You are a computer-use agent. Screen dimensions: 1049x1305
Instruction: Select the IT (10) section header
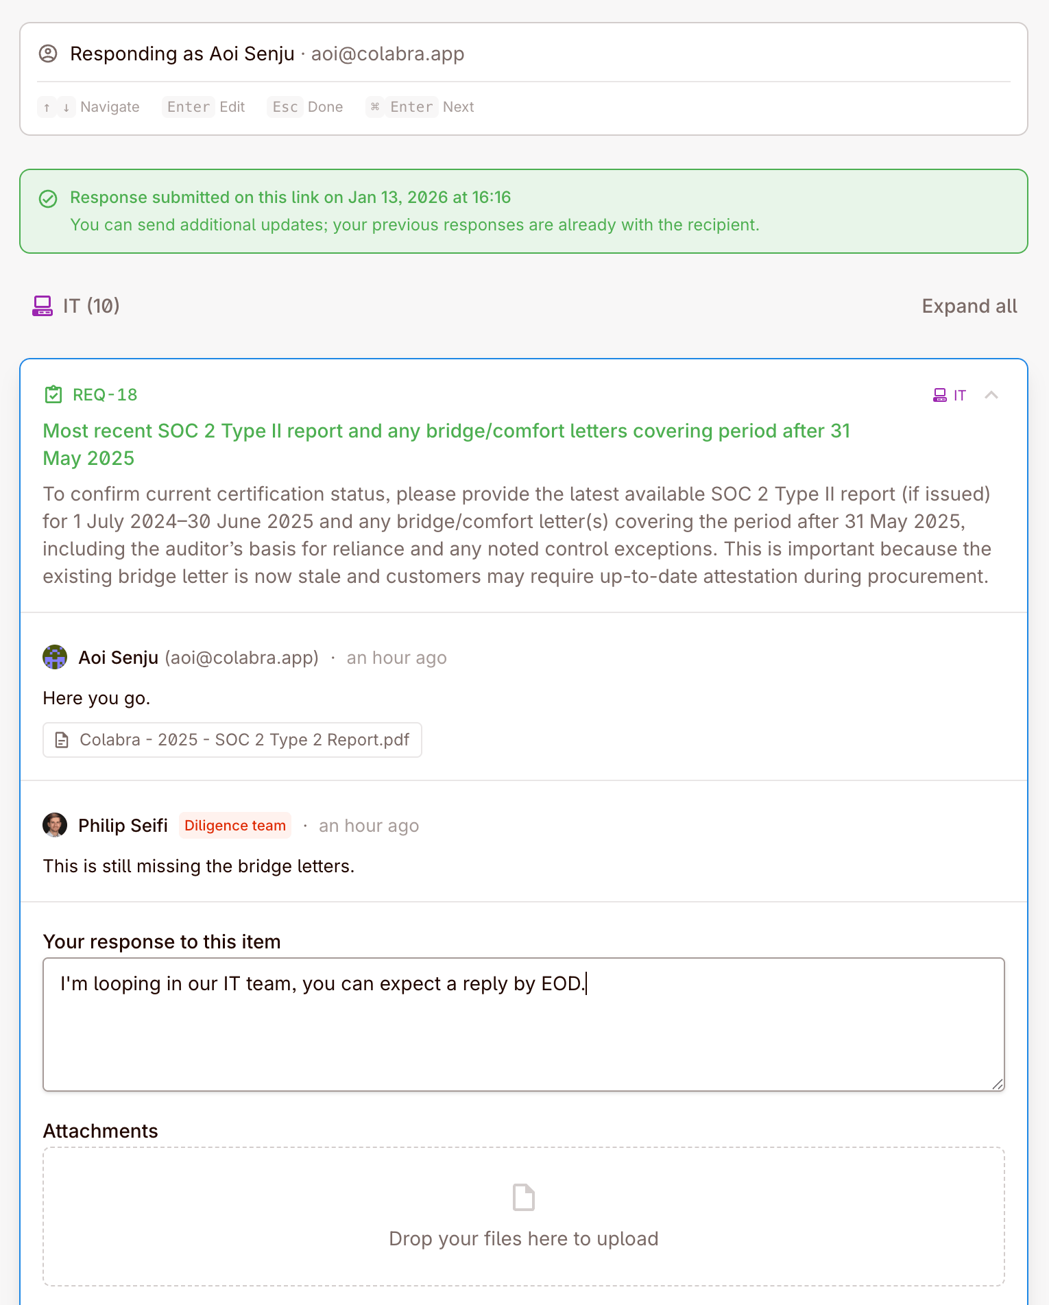click(x=90, y=306)
